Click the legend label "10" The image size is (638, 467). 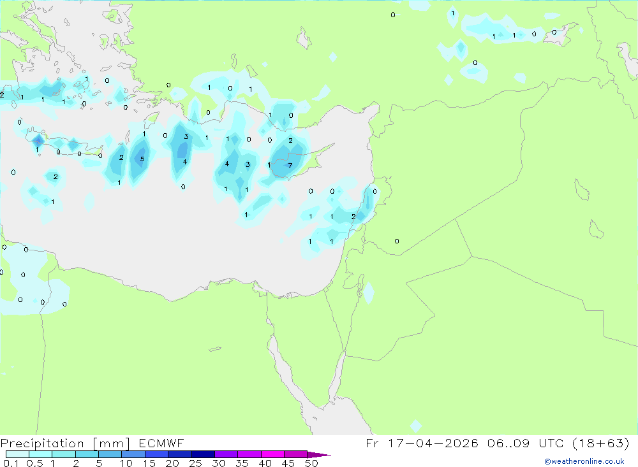pyautogui.click(x=126, y=463)
